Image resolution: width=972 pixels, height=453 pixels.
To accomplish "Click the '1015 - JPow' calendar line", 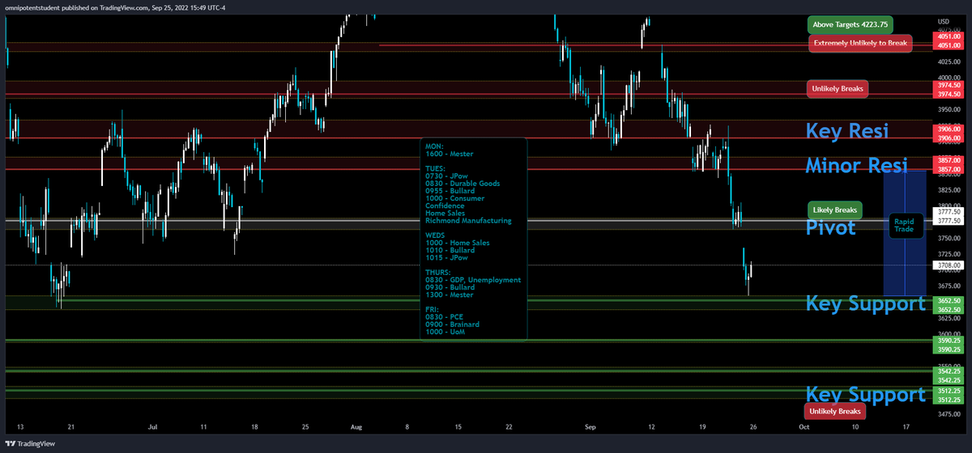I will [447, 257].
